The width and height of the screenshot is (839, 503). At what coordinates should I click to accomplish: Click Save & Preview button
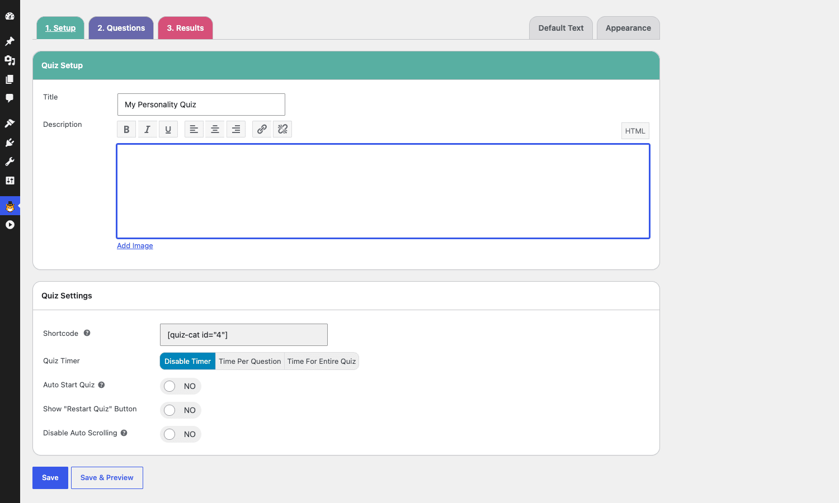107,478
